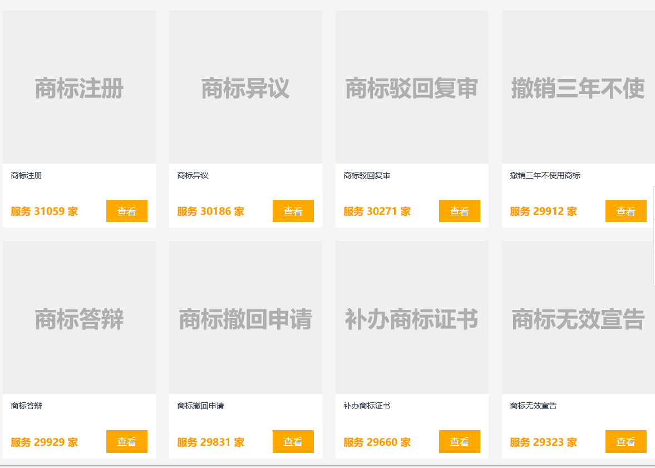Click 查看 button on 商标撤回申请 card
Viewport: 655px width, 468px height.
[293, 442]
